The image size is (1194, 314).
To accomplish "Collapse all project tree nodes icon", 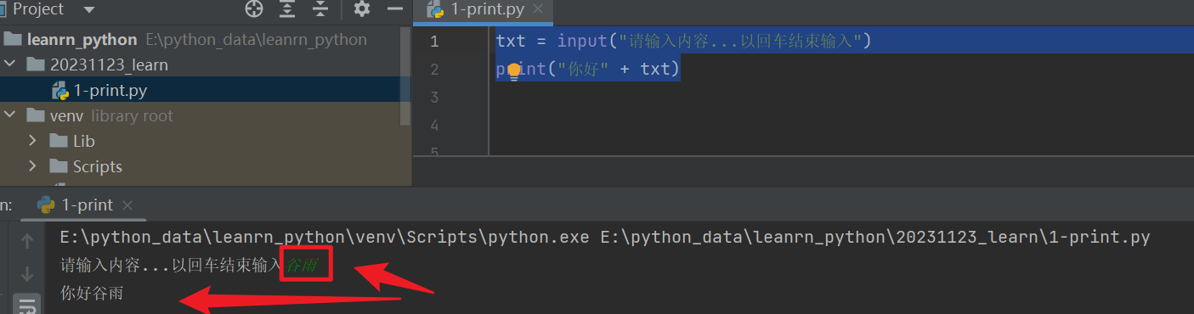I will [x=320, y=9].
